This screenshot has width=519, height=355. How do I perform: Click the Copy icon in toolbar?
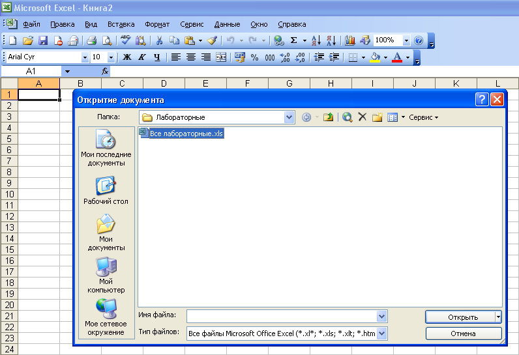pyautogui.click(x=174, y=40)
